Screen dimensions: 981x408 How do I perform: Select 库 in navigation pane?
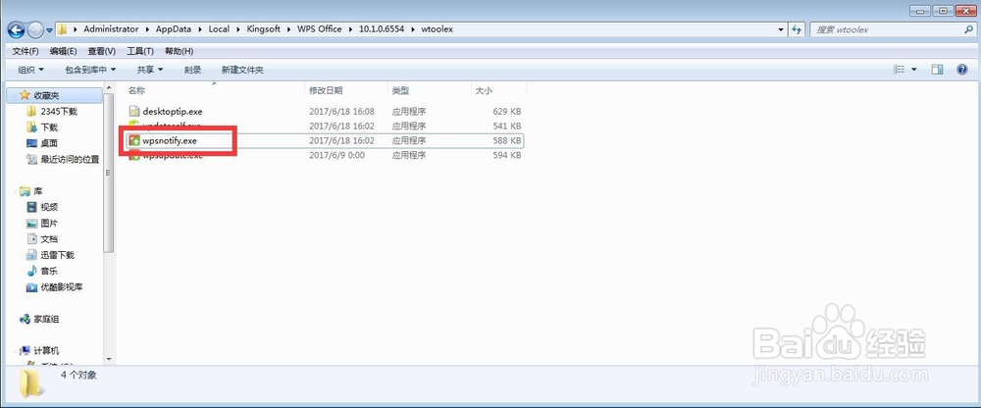[38, 191]
